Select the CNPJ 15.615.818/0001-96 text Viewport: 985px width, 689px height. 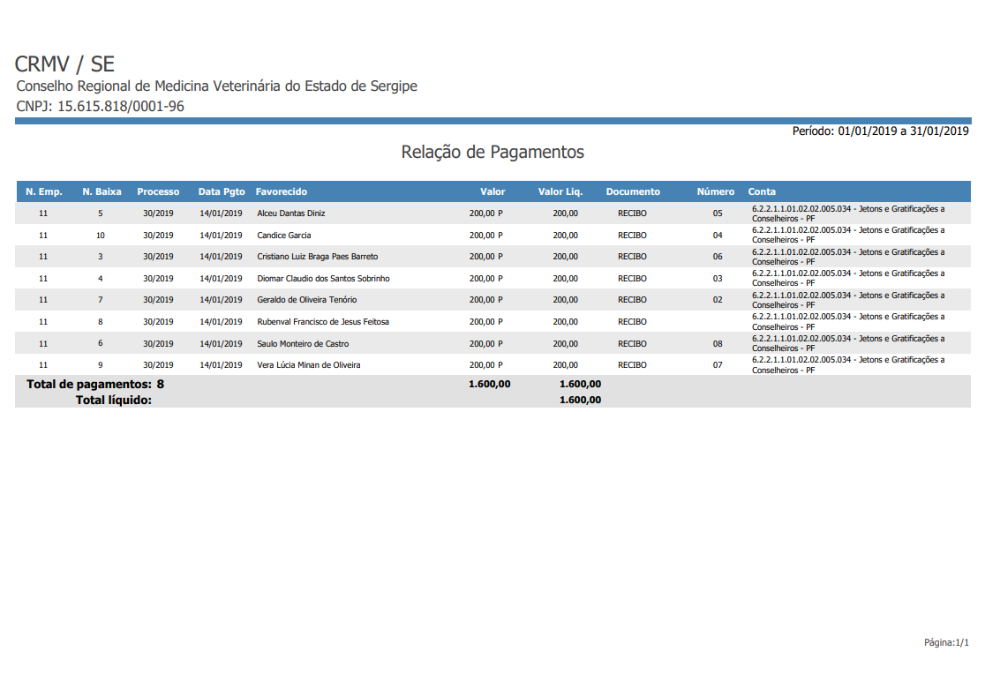coord(100,106)
